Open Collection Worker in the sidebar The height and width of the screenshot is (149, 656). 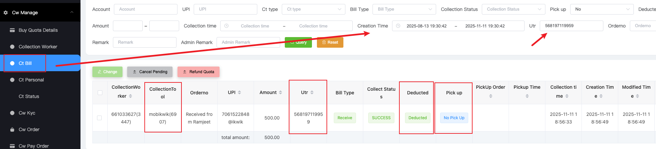pyautogui.click(x=38, y=47)
